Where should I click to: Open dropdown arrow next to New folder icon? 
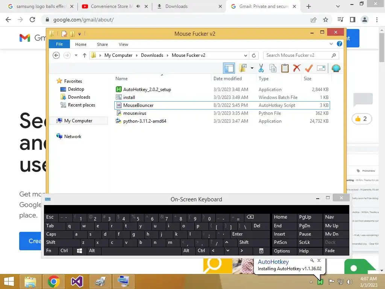(x=252, y=68)
